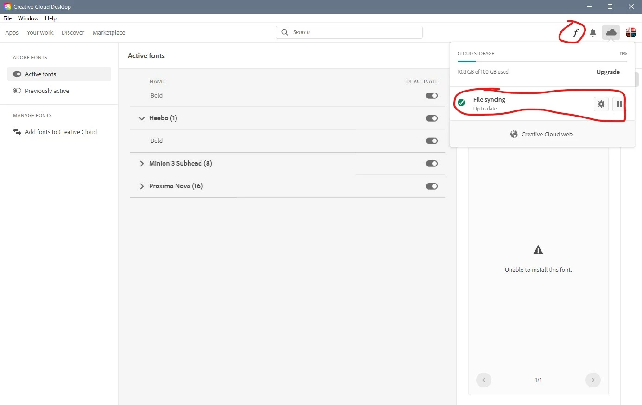Open the Help menu
Screen dimensions: 642x405
tap(50, 18)
